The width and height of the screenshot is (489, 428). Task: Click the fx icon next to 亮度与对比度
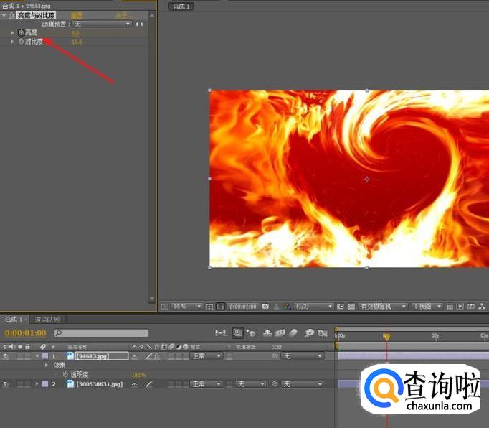click(x=11, y=14)
